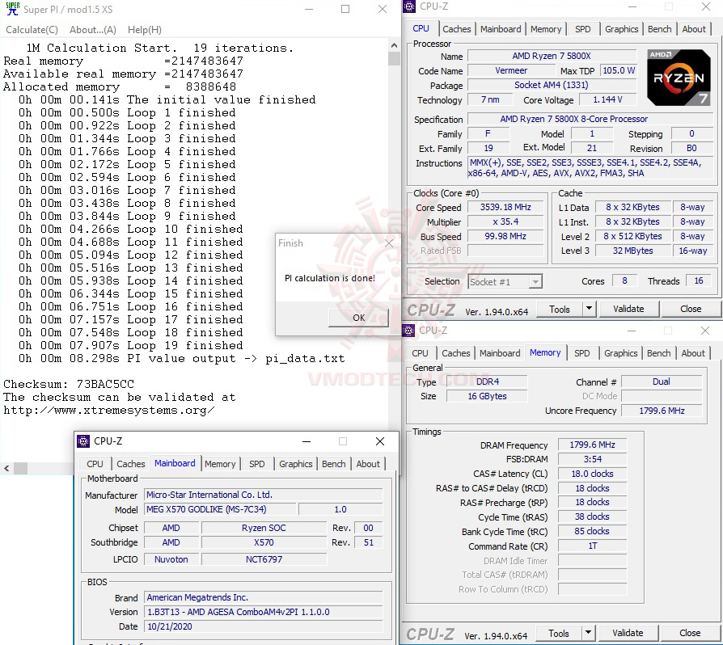The width and height of the screenshot is (723, 645).
Task: Click the BIOS date 10/21/2020 field
Action: (264, 626)
